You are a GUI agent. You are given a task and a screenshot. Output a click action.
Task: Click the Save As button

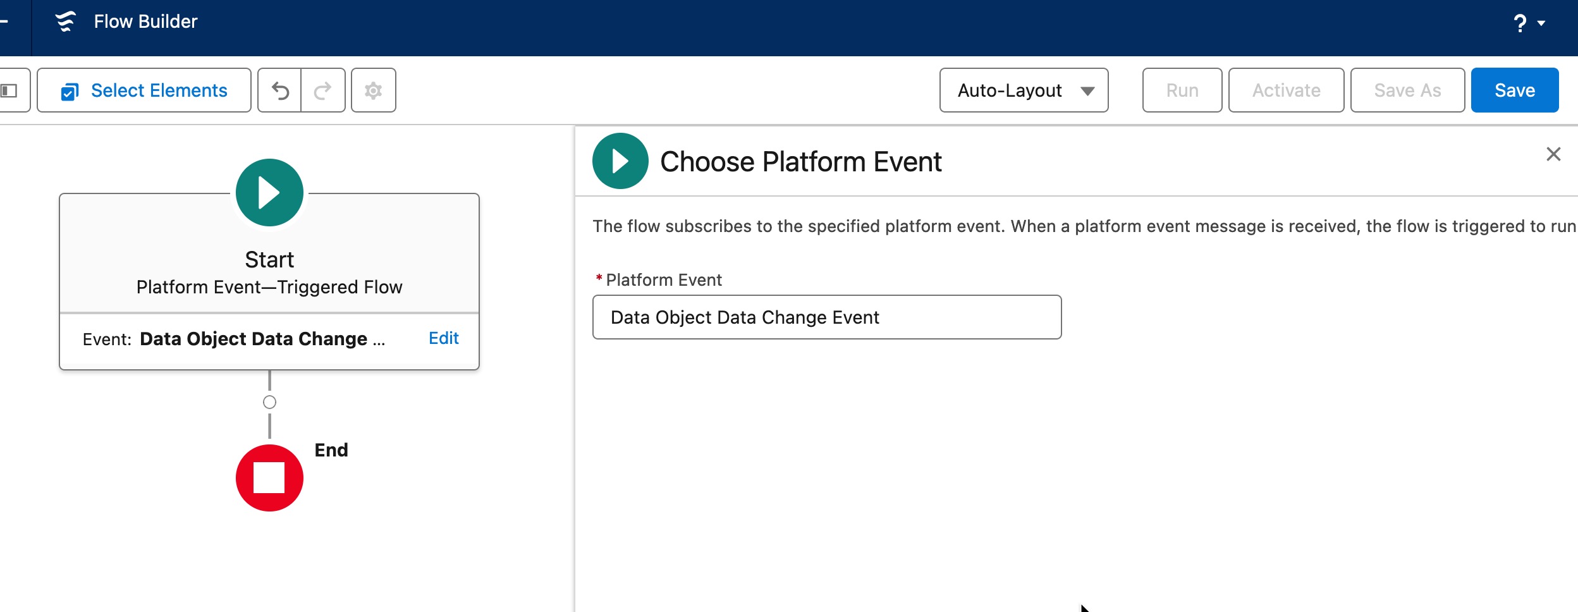[1408, 90]
